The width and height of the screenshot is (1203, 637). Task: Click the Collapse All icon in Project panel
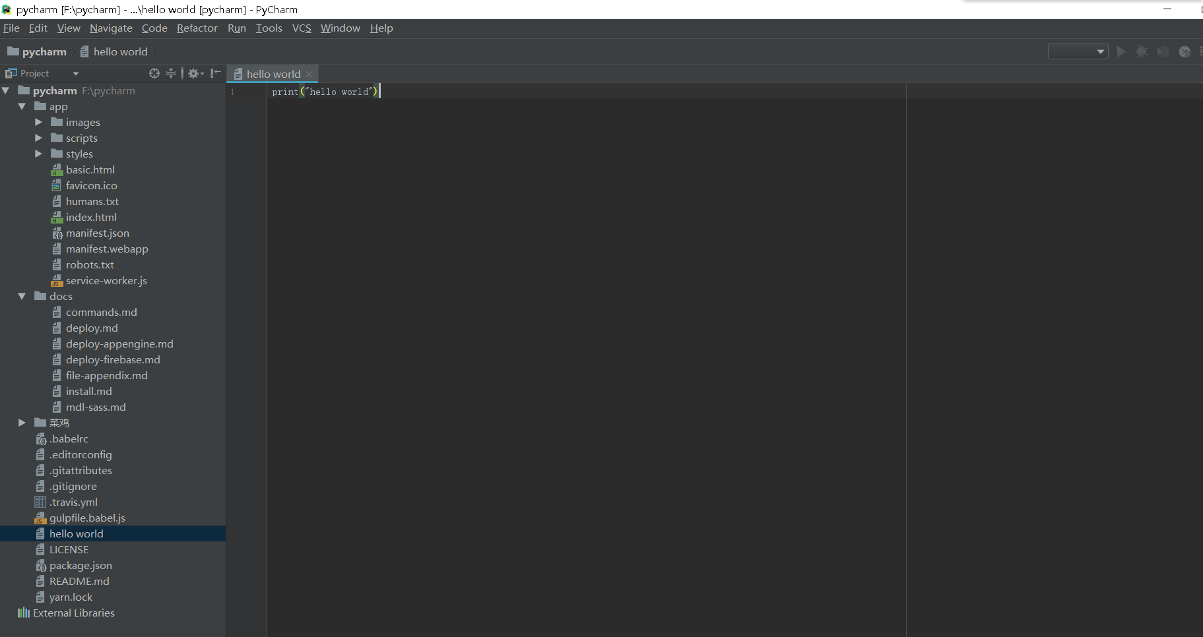171,73
